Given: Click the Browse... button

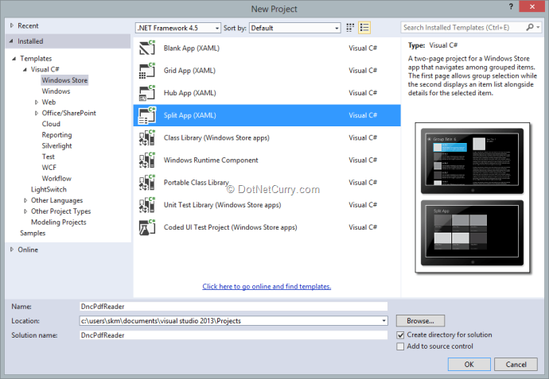Looking at the screenshot, I should tap(420, 321).
